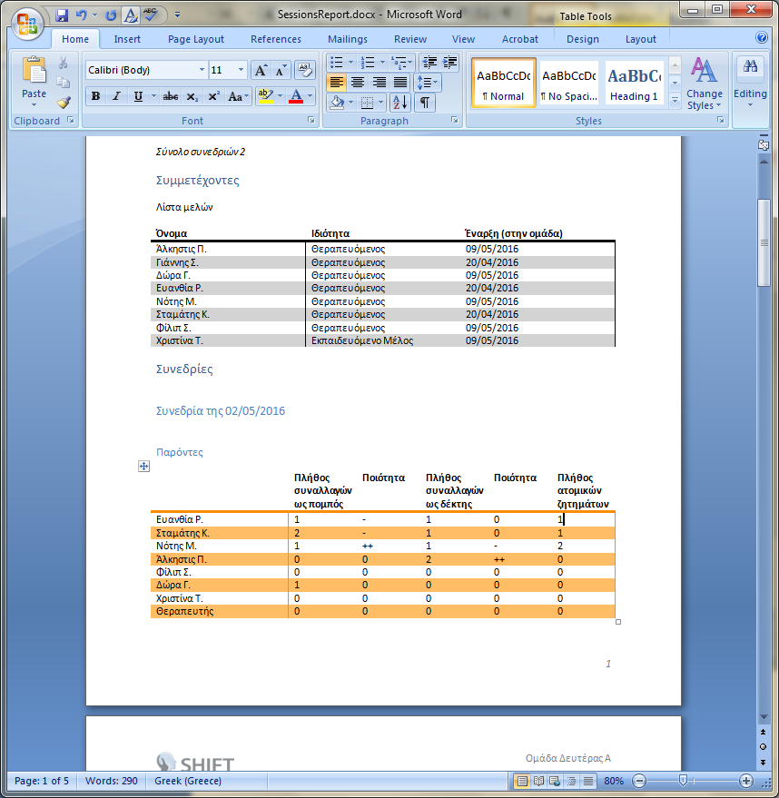Open the Select Browse Object circle
The width and height of the screenshot is (779, 798).
point(764,746)
